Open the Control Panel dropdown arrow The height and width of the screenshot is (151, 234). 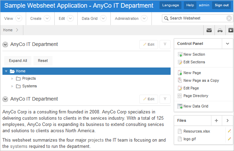point(227,43)
